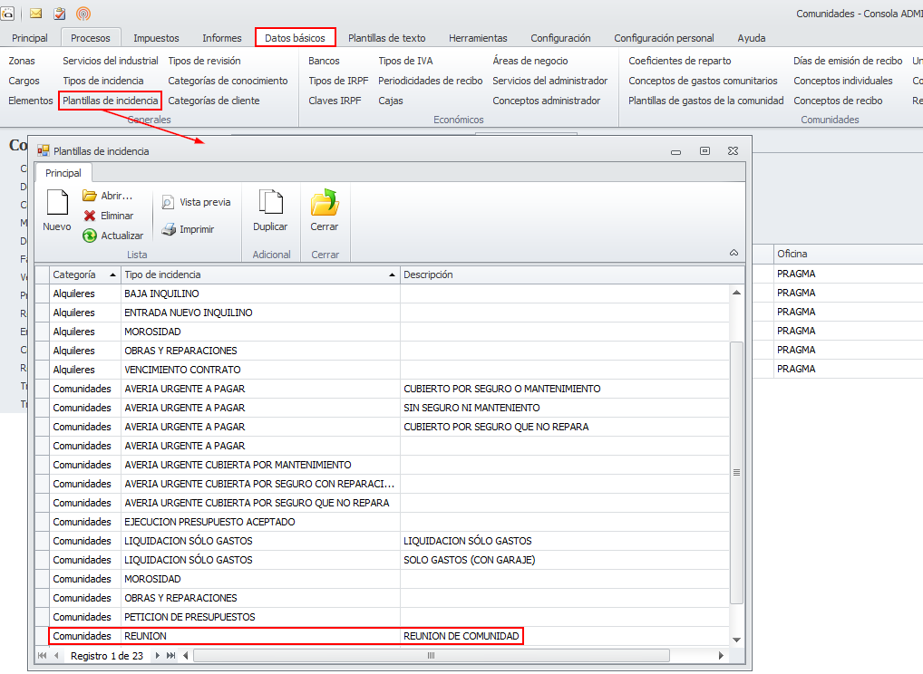Viewport: 923px width, 674px height.
Task: Click the horizontal scrollbar right arrow
Action: pos(721,655)
